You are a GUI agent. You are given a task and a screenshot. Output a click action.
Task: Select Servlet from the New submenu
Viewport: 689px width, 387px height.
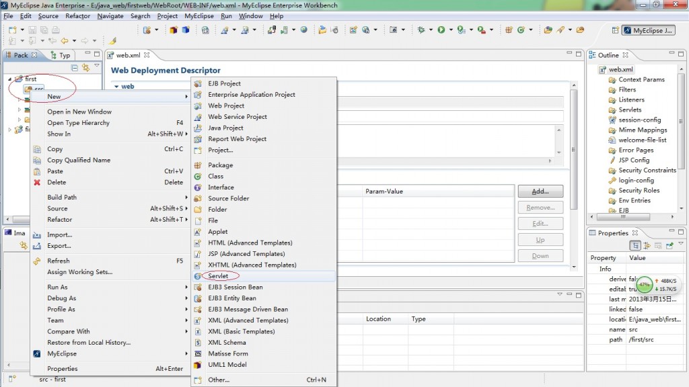click(x=218, y=276)
